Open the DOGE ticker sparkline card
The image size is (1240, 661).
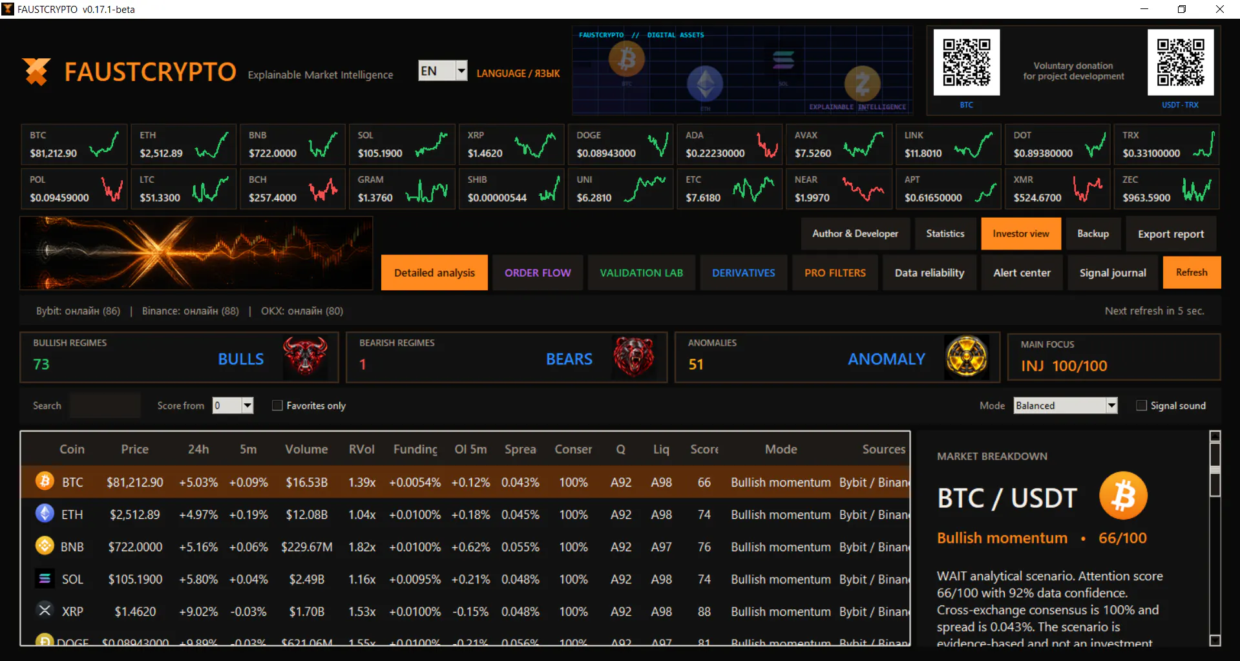click(620, 144)
